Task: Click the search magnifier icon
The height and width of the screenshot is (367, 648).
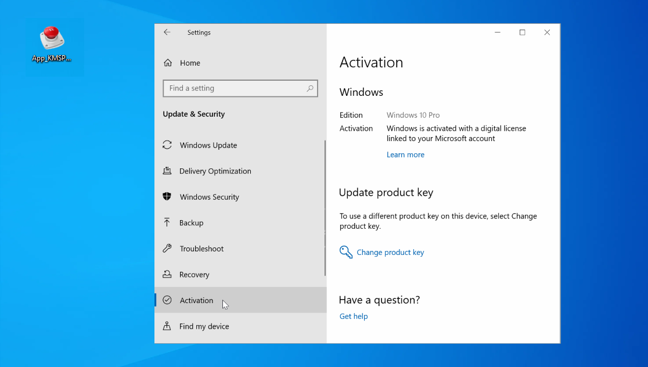Action: pyautogui.click(x=310, y=88)
